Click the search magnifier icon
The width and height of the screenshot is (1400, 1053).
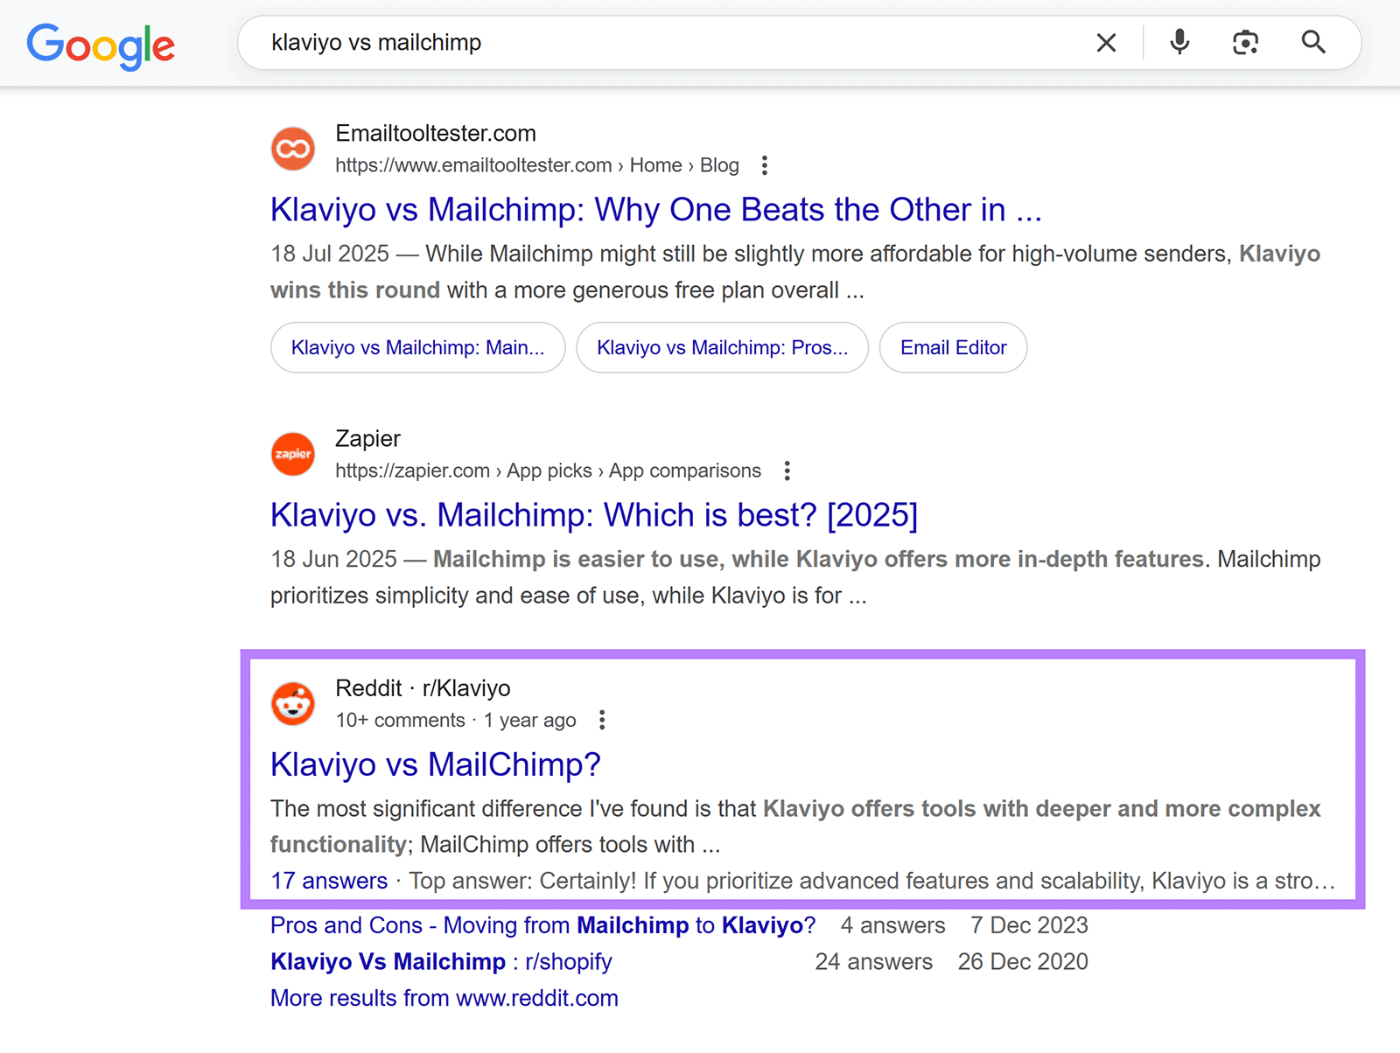pyautogui.click(x=1313, y=42)
